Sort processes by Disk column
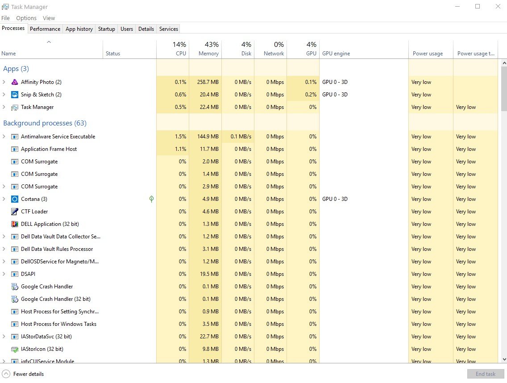 pyautogui.click(x=238, y=49)
